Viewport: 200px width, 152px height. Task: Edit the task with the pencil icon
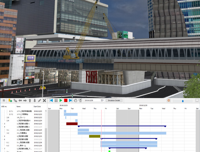click(40, 100)
